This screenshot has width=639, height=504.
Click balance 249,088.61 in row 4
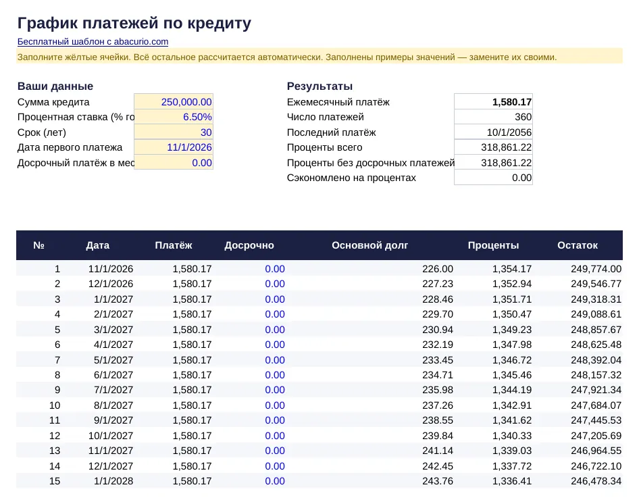tap(596, 314)
